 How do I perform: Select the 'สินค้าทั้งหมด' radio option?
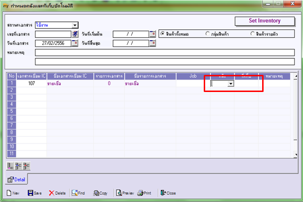(x=162, y=34)
